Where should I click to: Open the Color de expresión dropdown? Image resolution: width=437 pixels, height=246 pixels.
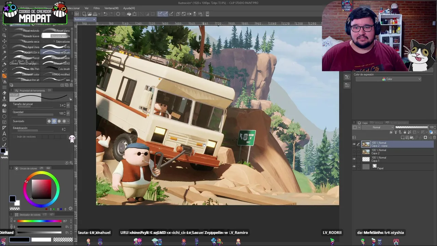[388, 79]
